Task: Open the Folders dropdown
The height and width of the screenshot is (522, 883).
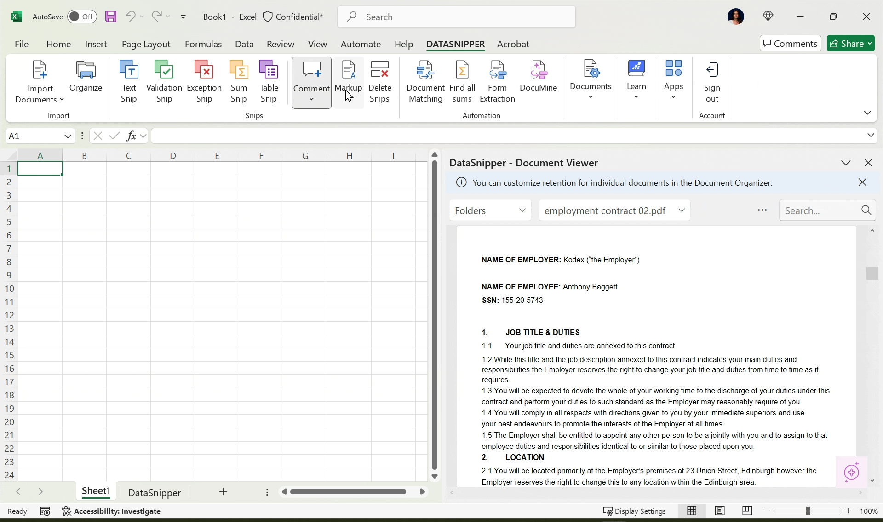Action: point(490,210)
